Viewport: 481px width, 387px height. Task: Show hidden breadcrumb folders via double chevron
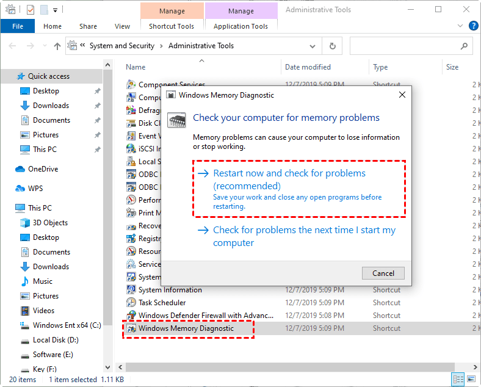pos(82,45)
